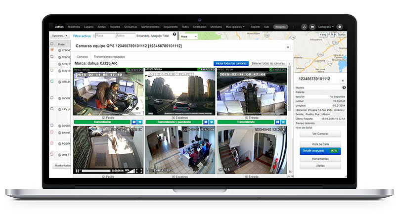Check the Jetta row checkbox

coord(52,154)
